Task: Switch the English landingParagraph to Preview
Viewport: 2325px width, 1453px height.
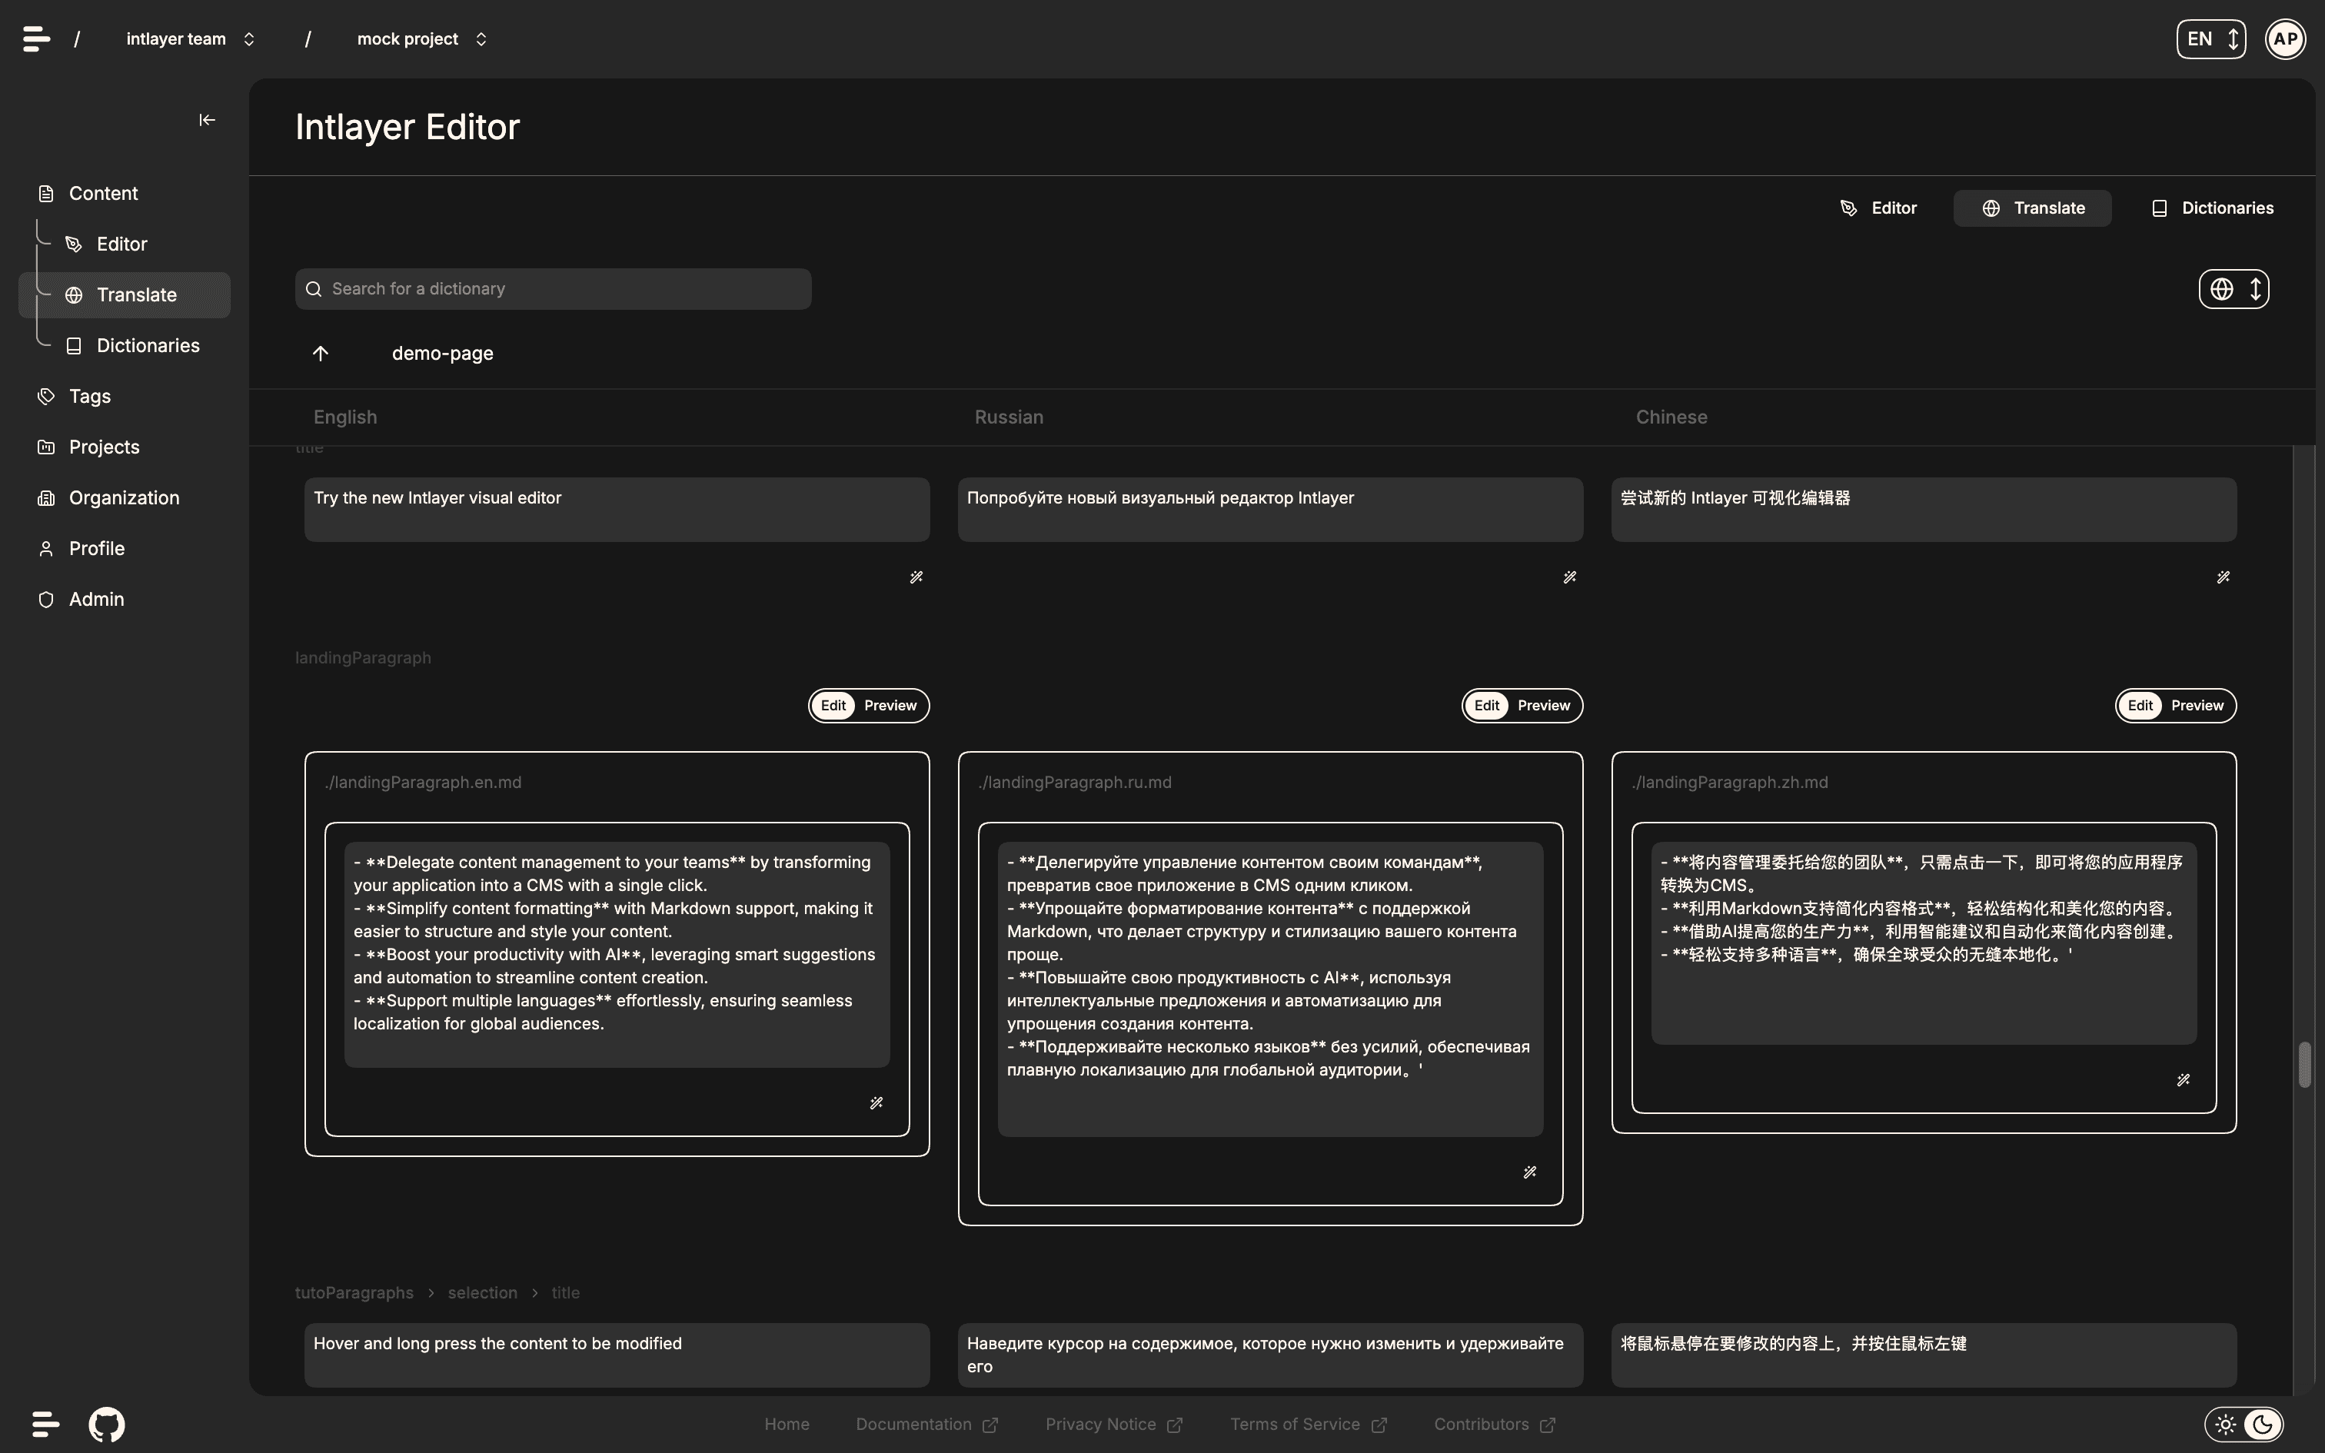Action: pyautogui.click(x=890, y=706)
